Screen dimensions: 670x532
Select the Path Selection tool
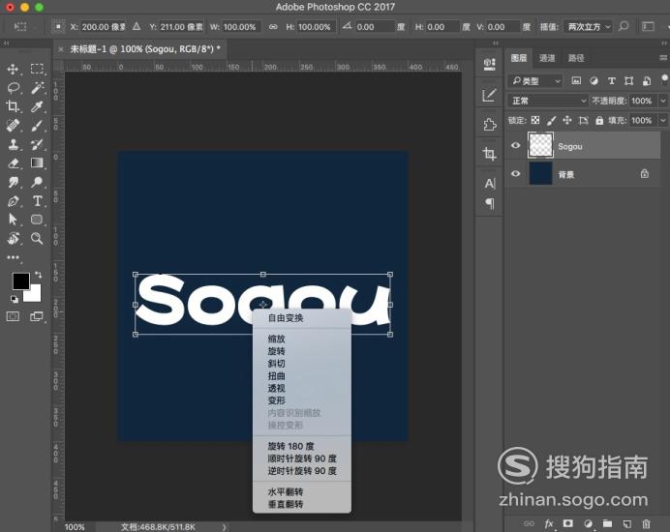(x=13, y=220)
